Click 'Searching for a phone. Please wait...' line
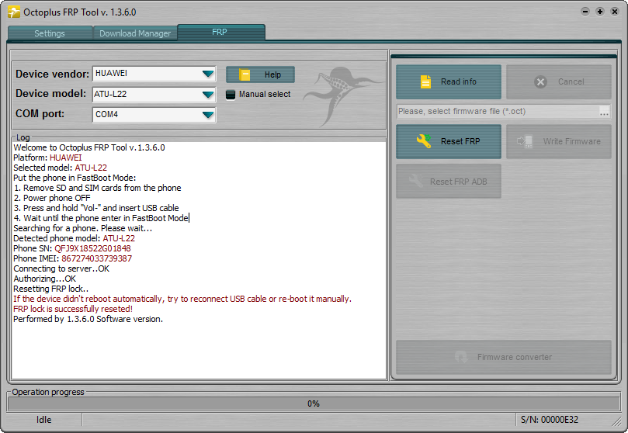Screen dimensions: 628x433 tap(83, 228)
